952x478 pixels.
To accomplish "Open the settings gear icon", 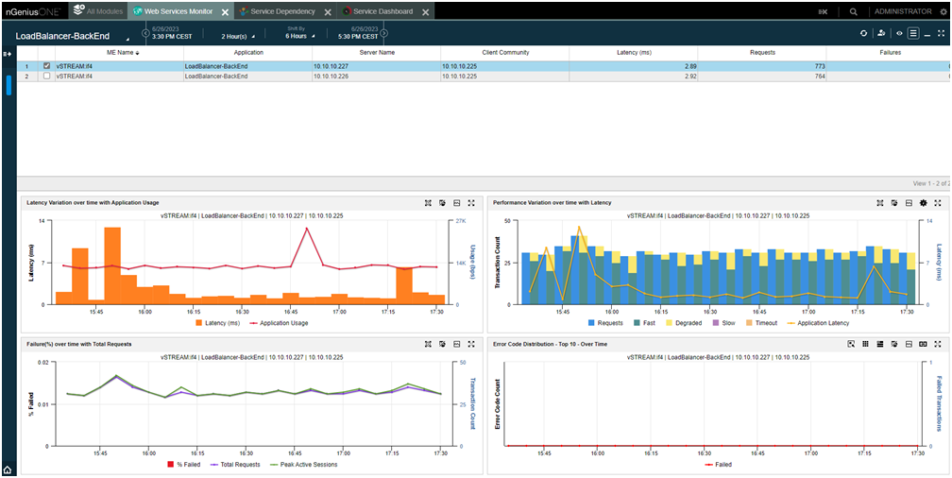I will [x=943, y=11].
